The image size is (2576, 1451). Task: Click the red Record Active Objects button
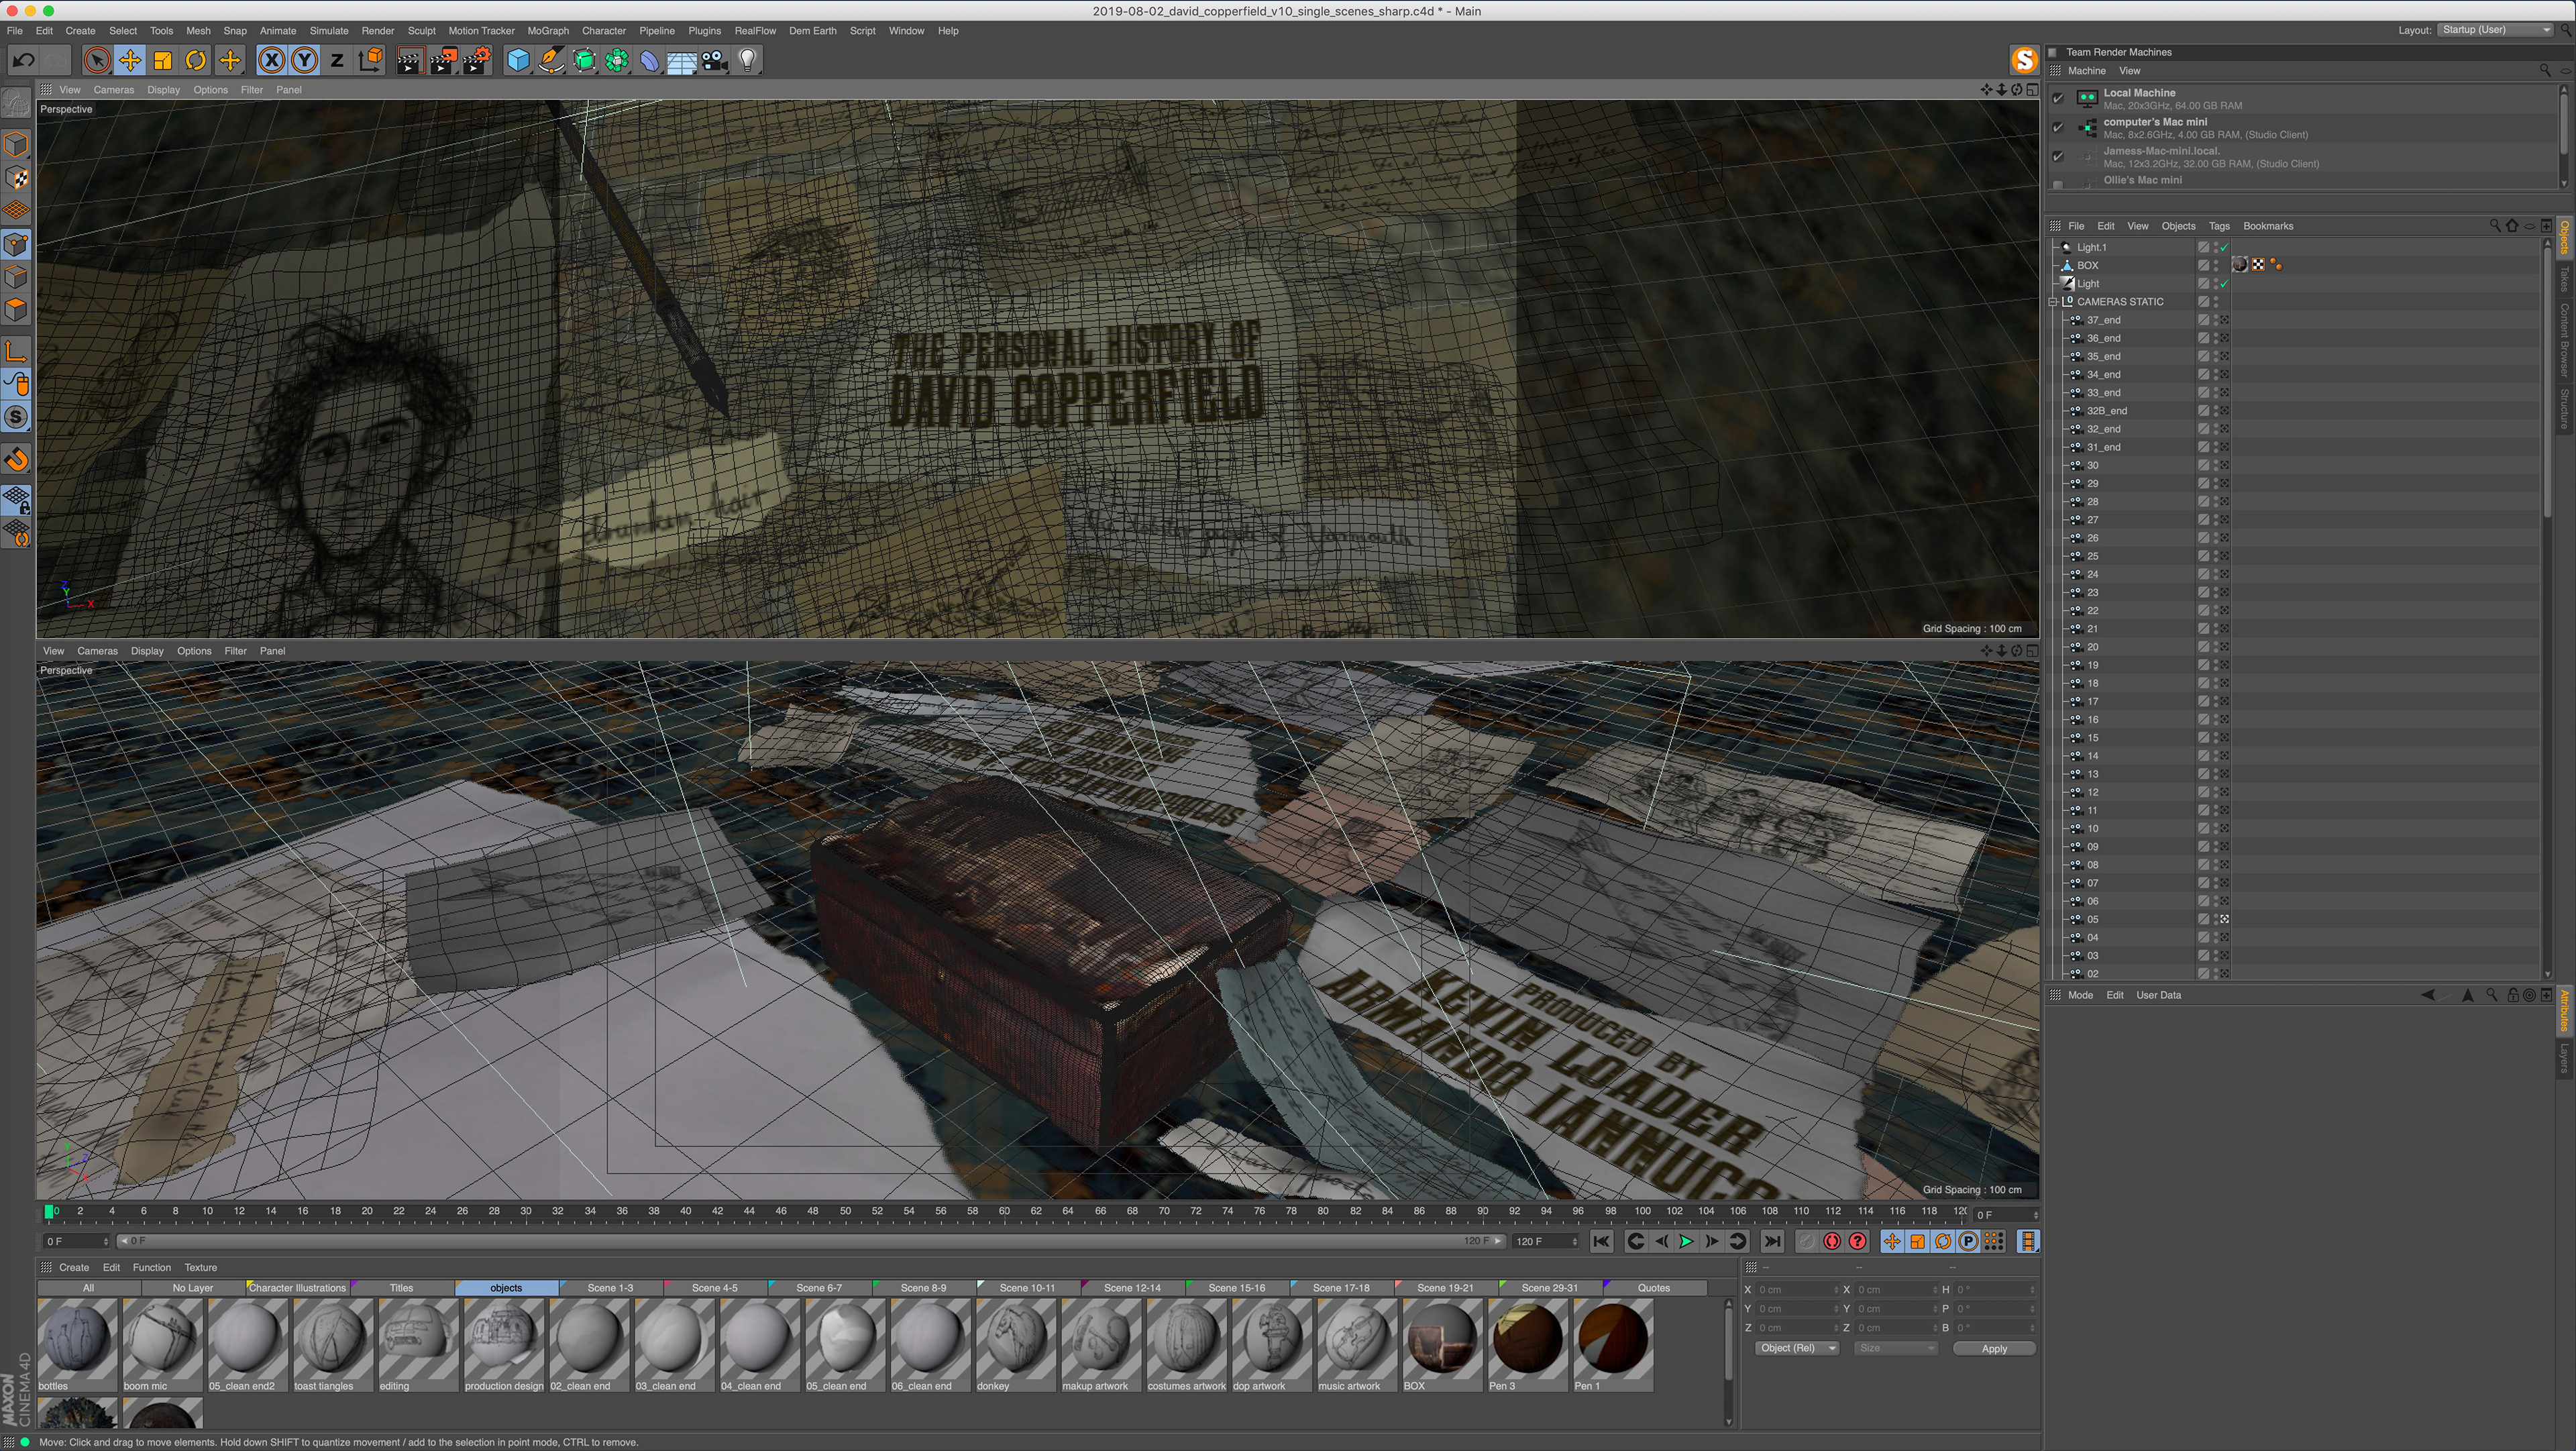(1832, 1241)
